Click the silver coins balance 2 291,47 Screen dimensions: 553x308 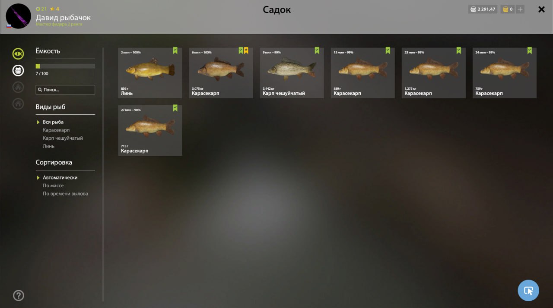pyautogui.click(x=483, y=9)
